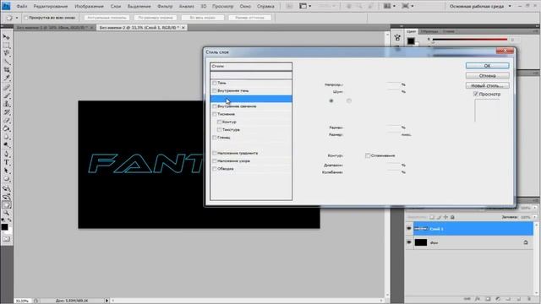Open the Файл menu
Viewport: 541px width, 304px height.
(22, 6)
